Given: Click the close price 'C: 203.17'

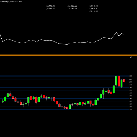Looking at the screenshot, I should point(50,9).
